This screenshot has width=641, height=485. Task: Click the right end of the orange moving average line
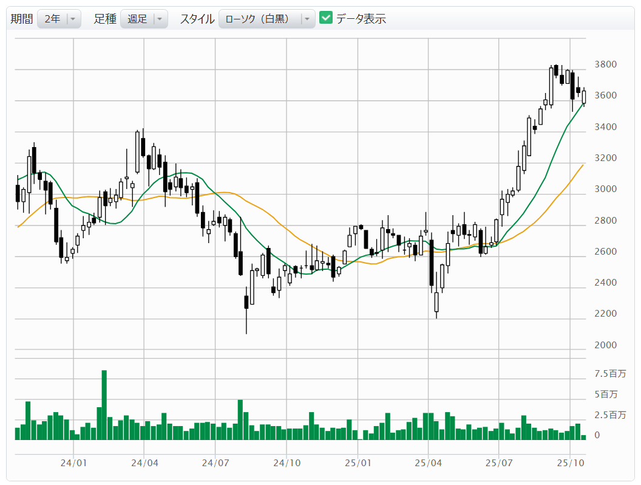click(583, 165)
